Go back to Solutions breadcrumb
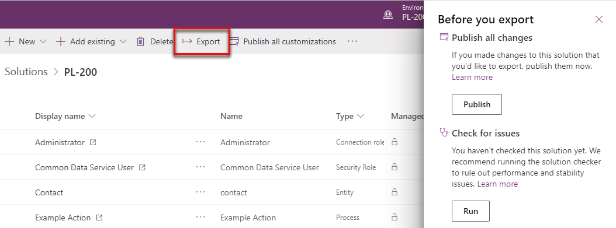 [x=26, y=72]
